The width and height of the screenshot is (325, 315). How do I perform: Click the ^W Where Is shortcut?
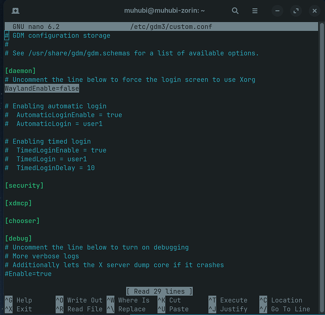point(128,300)
